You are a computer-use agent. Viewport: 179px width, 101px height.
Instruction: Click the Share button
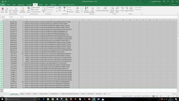click(x=175, y=5)
